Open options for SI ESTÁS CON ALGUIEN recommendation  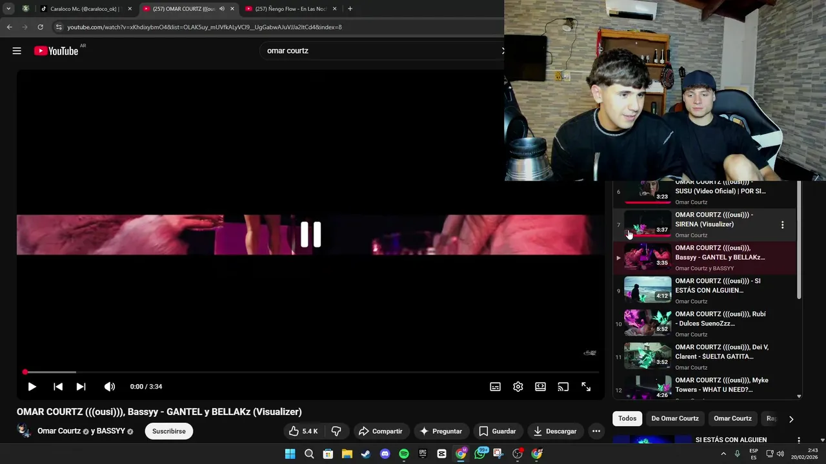click(x=799, y=440)
